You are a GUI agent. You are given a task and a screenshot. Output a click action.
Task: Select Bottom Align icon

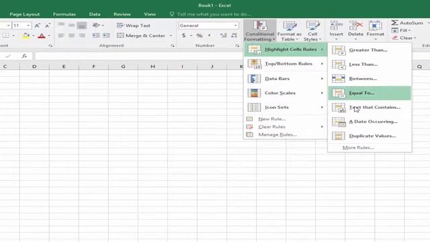click(82, 26)
